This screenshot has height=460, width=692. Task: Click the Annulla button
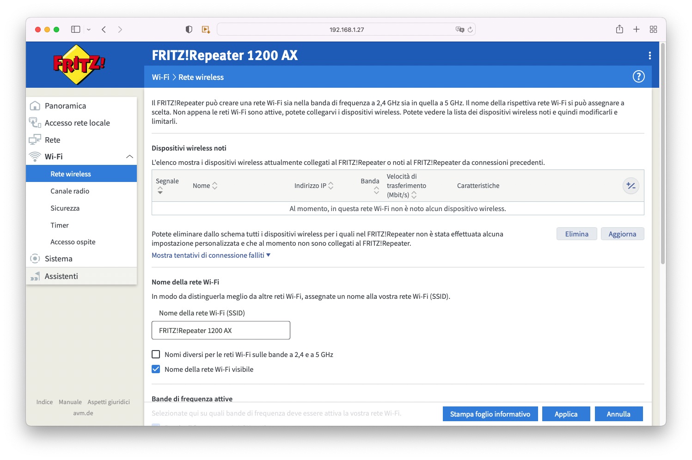[x=619, y=414]
